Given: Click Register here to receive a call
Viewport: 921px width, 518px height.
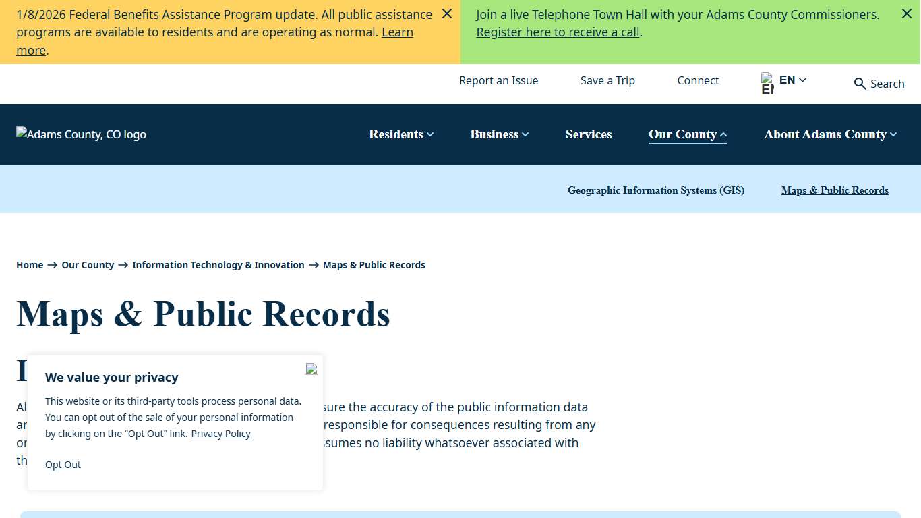Looking at the screenshot, I should [557, 32].
